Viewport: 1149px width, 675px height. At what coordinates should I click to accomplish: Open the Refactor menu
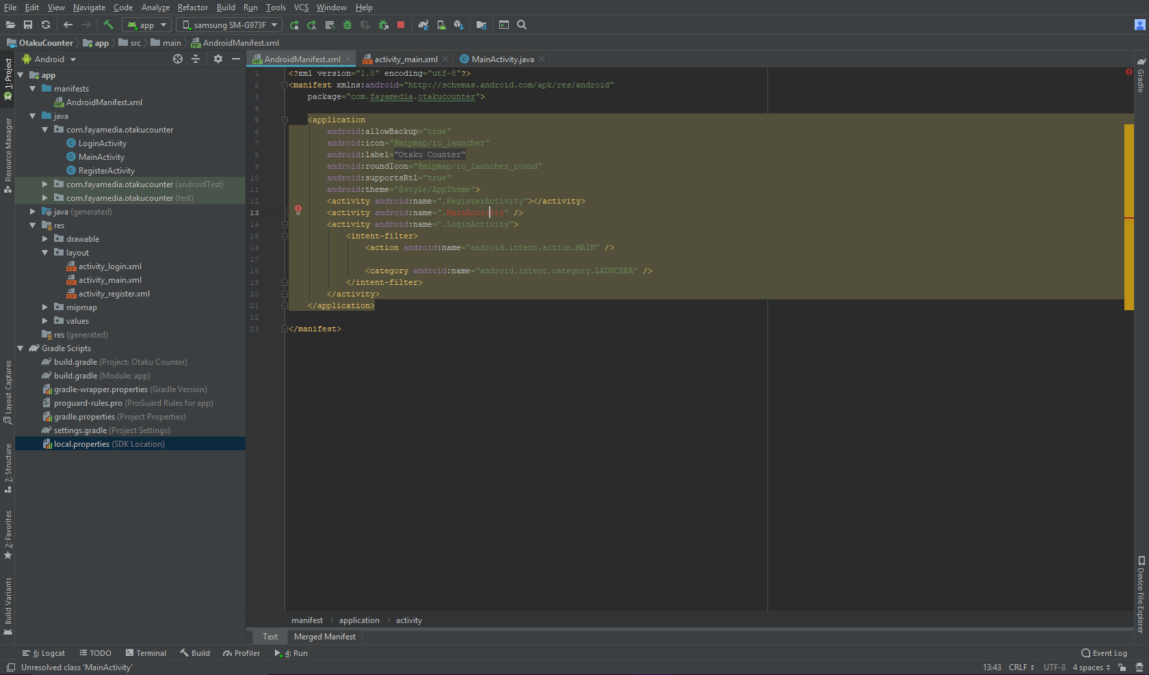point(192,8)
